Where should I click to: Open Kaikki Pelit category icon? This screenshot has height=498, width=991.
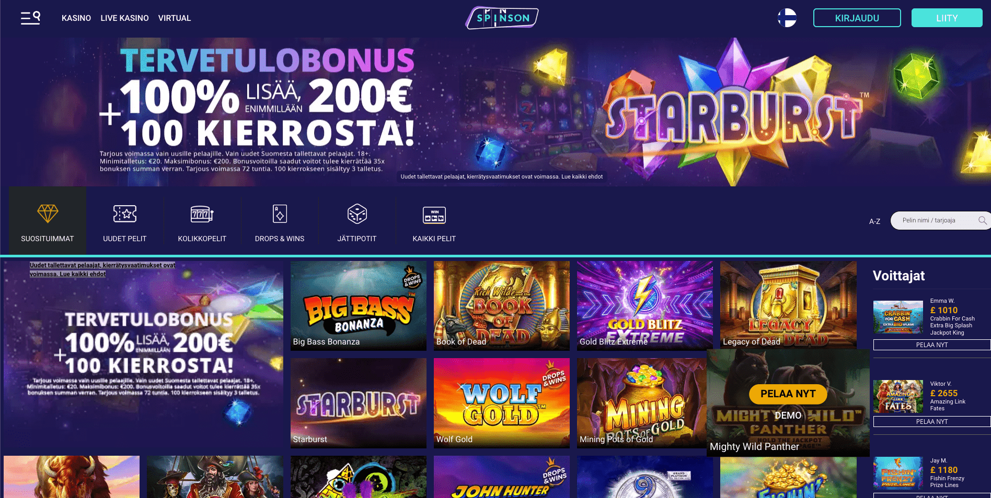(x=434, y=215)
